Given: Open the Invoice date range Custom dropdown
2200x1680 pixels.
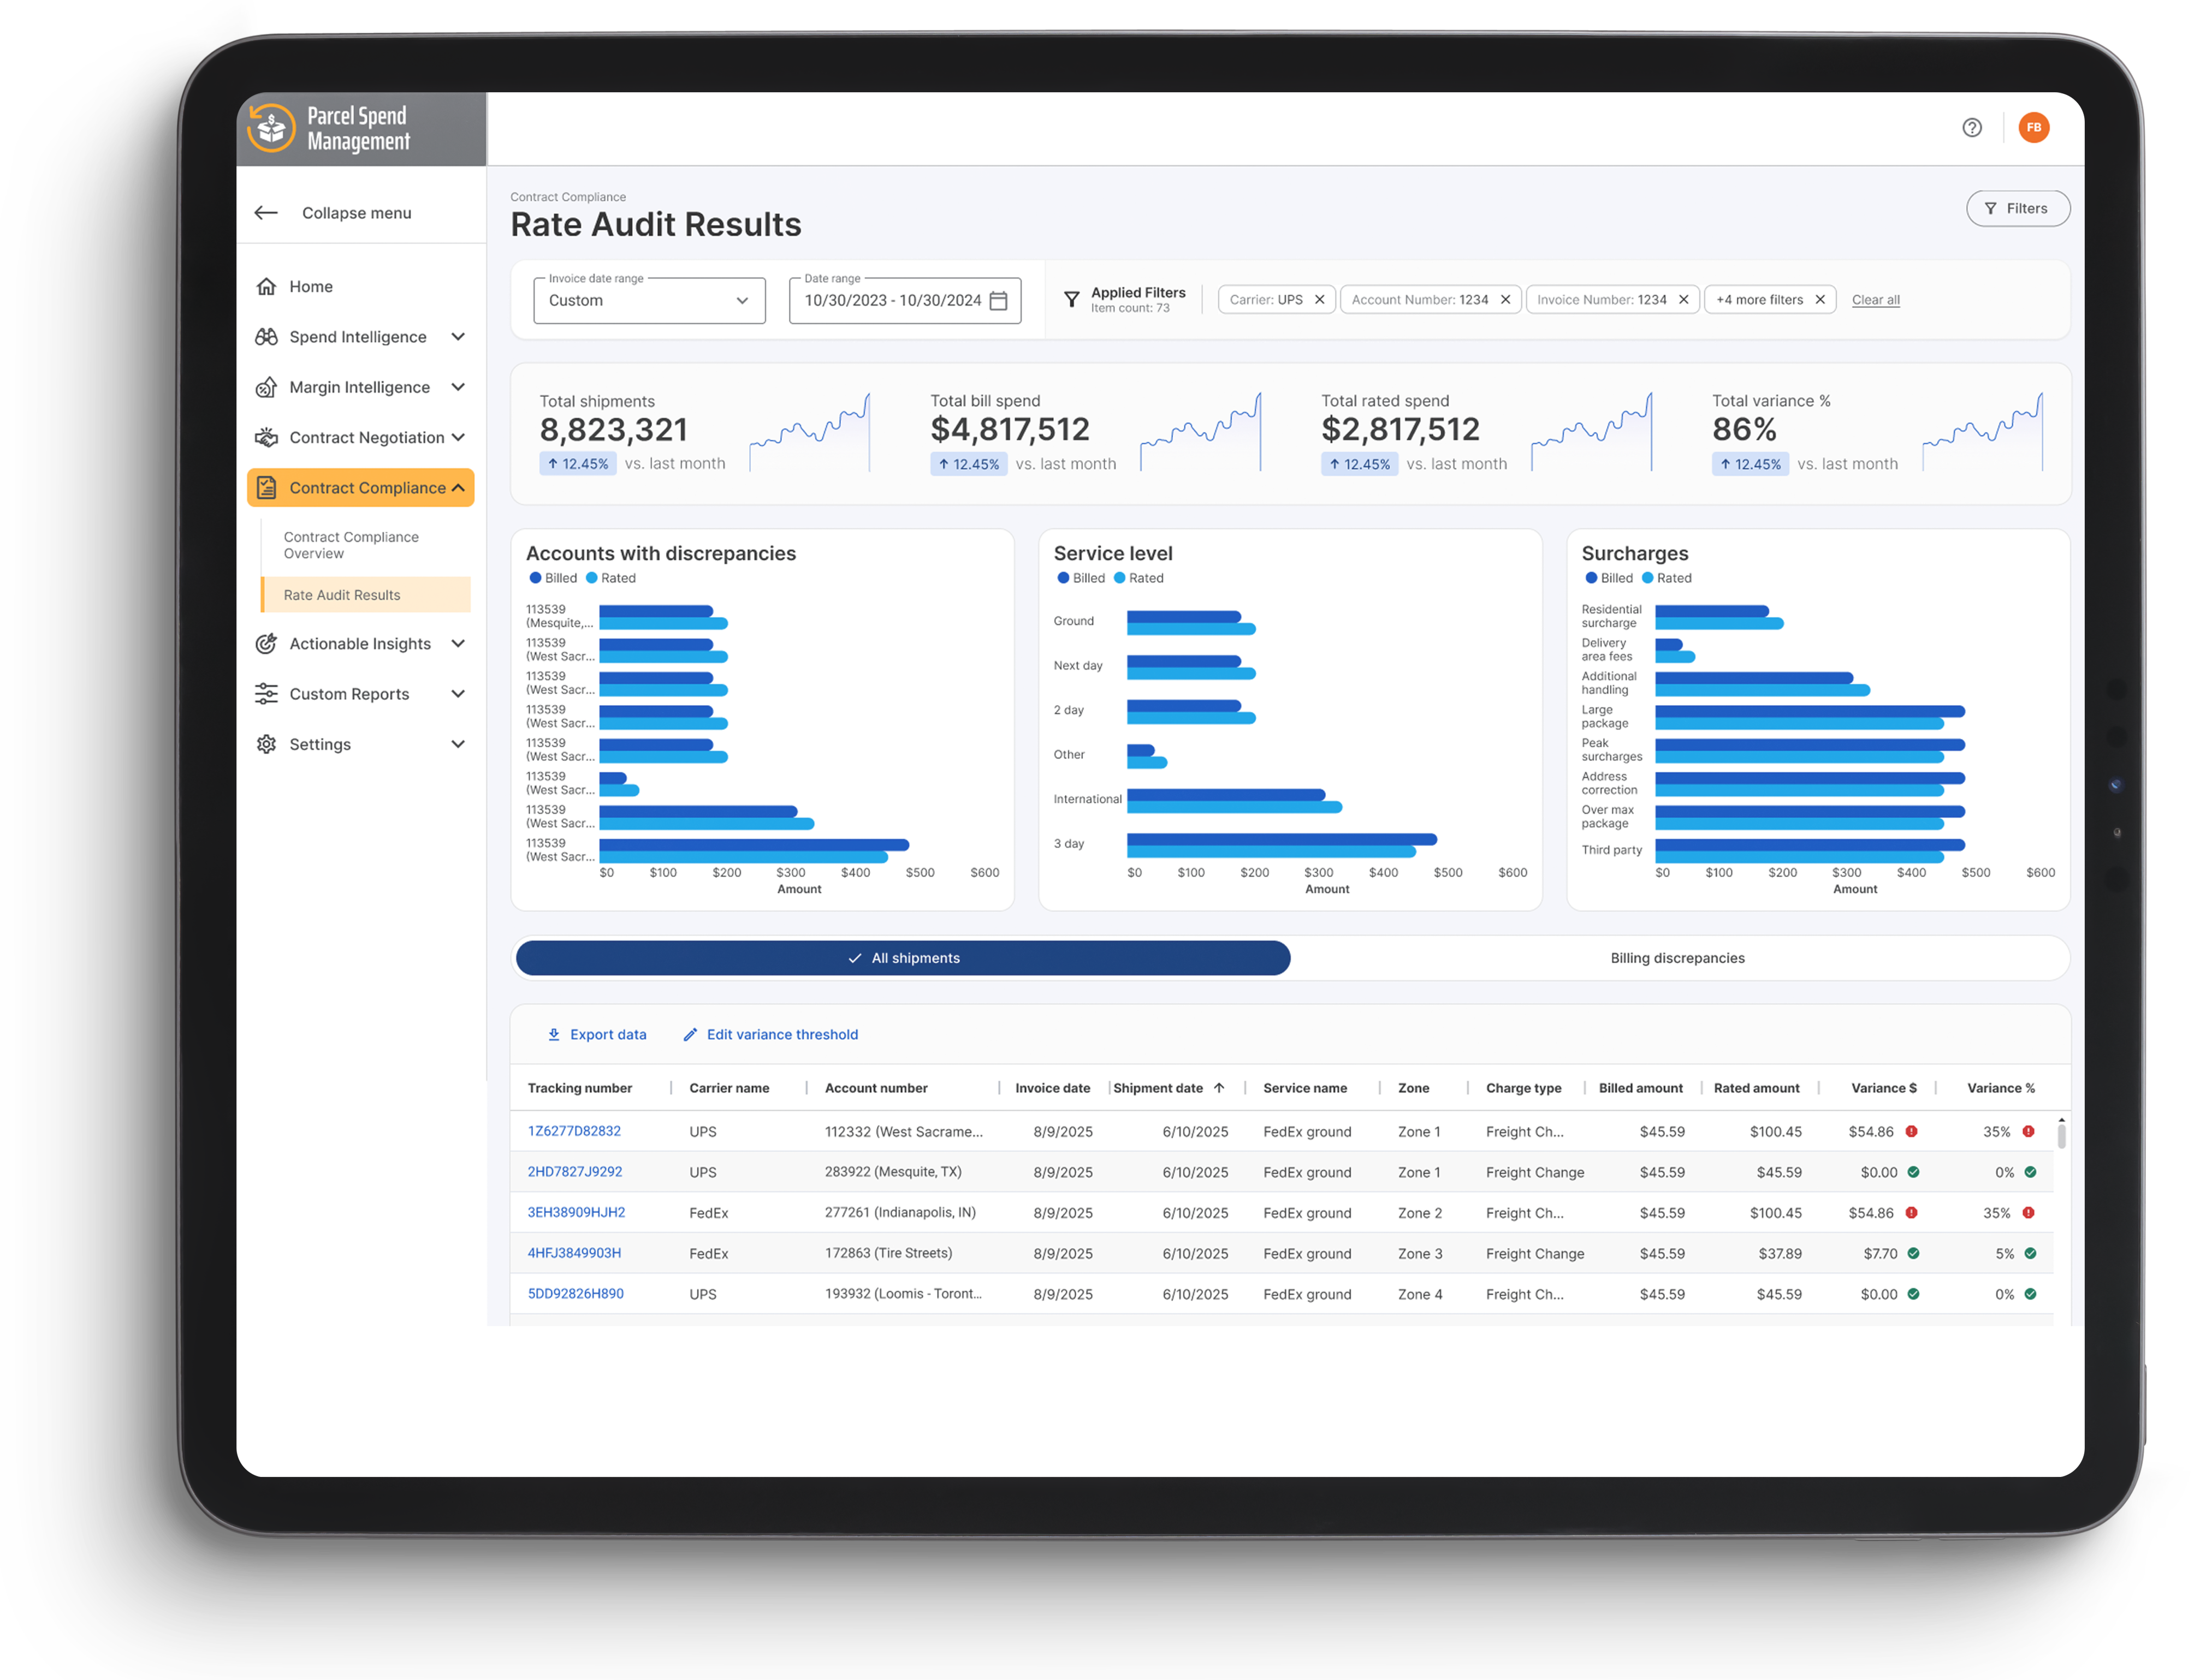Looking at the screenshot, I should coord(648,300).
